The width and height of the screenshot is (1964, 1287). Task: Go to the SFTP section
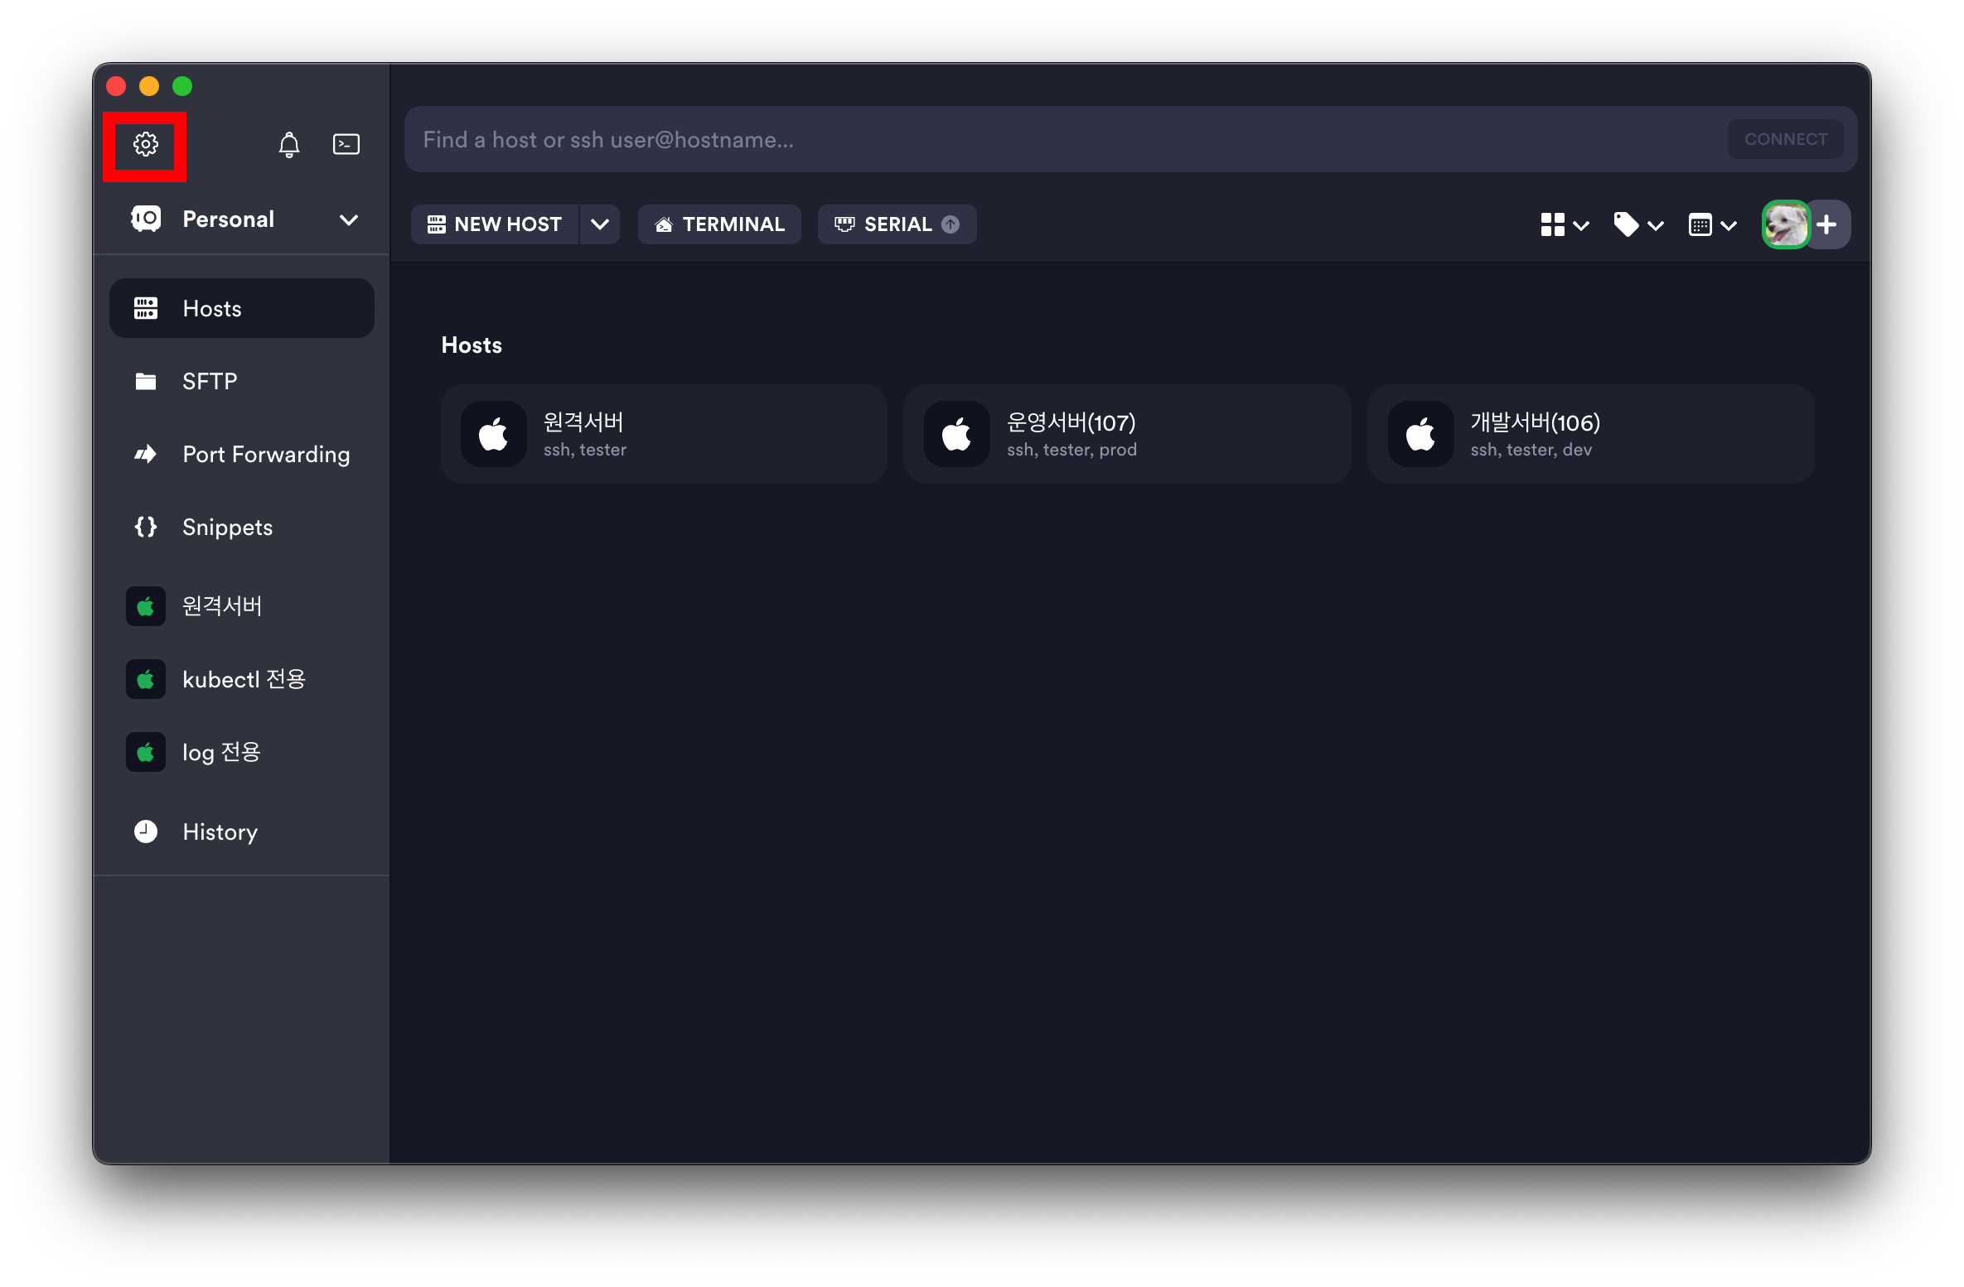click(210, 381)
